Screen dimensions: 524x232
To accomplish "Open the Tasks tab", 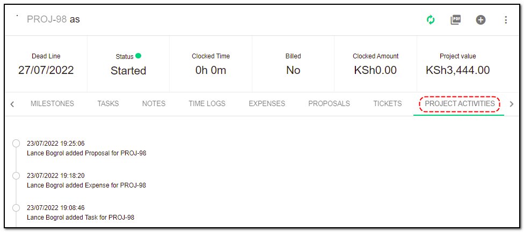I will (x=108, y=103).
